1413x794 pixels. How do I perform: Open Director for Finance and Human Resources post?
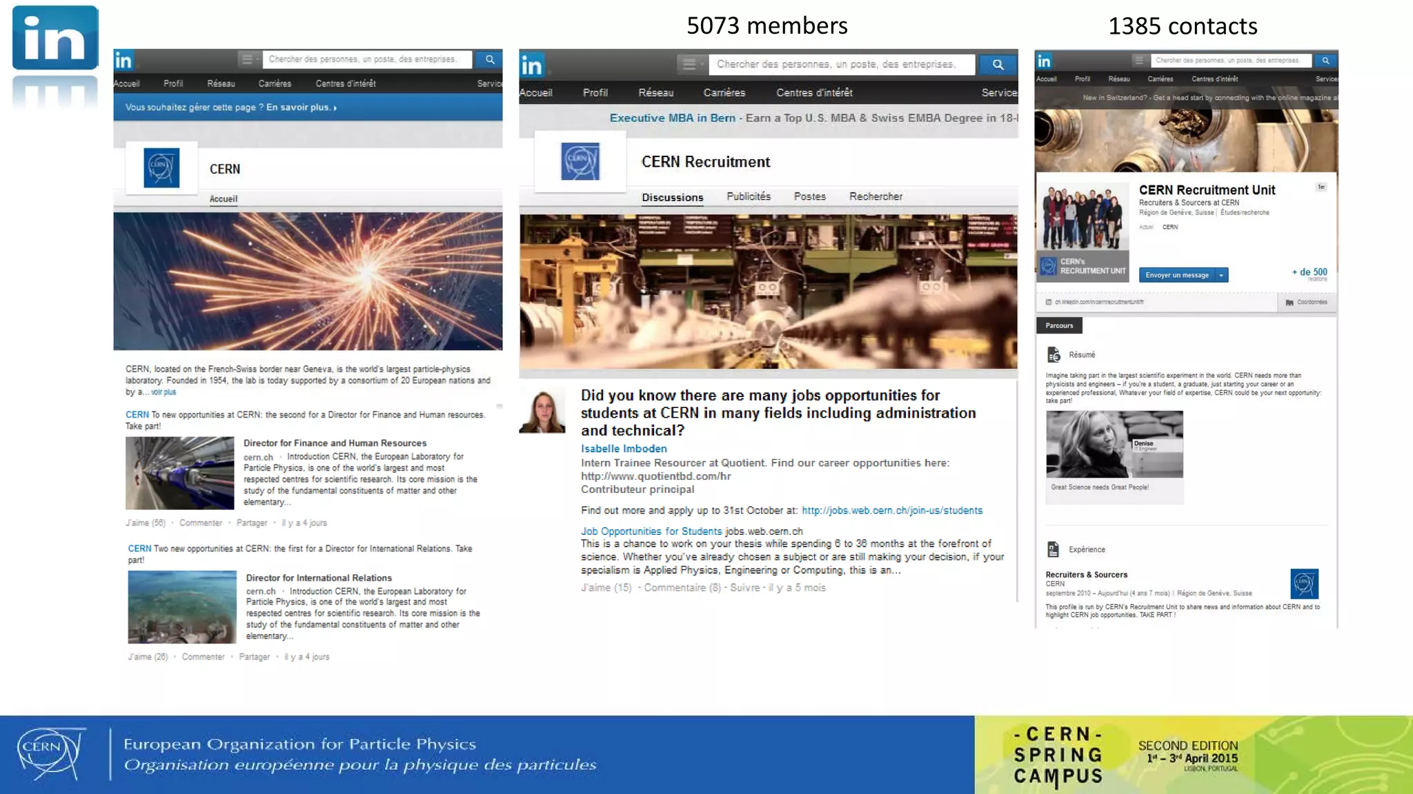tap(335, 443)
